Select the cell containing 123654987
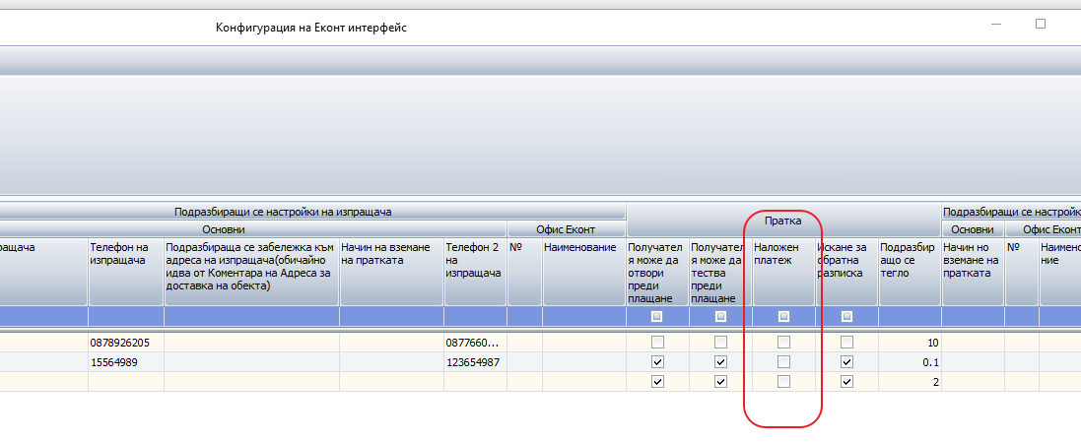 pos(475,362)
